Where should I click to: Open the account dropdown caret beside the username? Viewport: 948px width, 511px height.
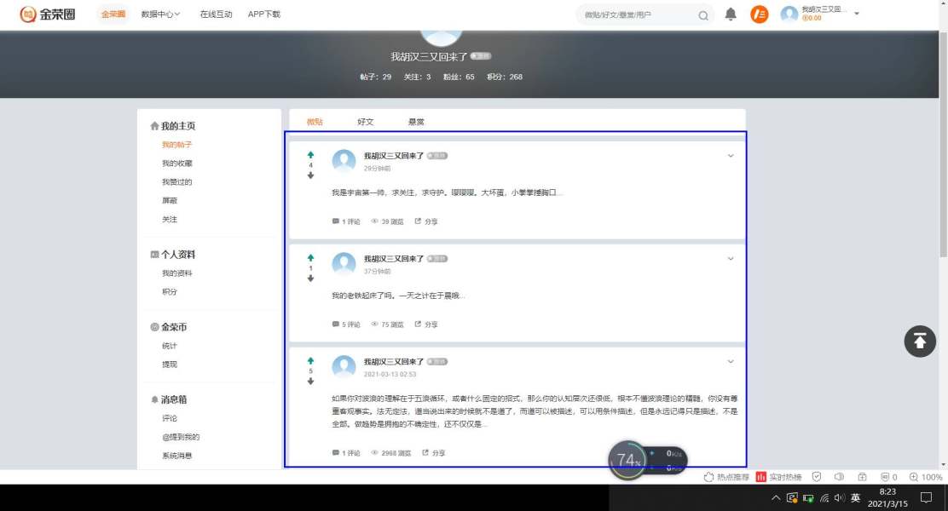click(x=857, y=14)
